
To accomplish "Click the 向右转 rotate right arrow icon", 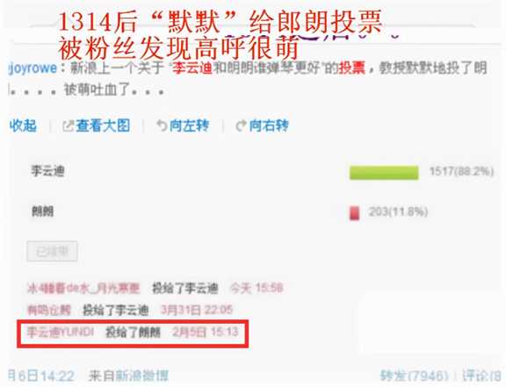I will coord(241,125).
